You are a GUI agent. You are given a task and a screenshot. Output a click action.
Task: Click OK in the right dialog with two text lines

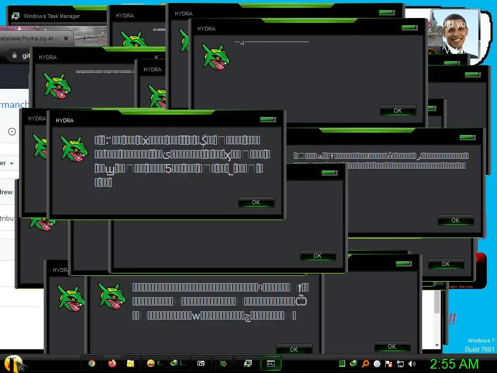[455, 220]
